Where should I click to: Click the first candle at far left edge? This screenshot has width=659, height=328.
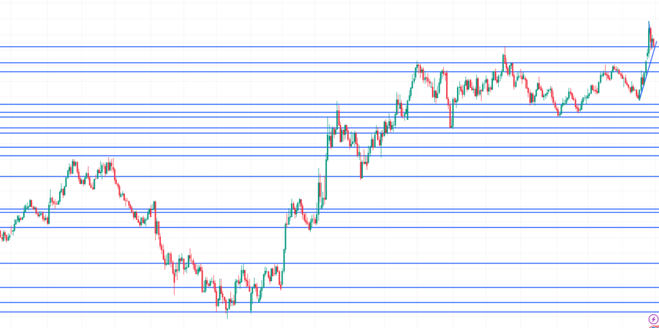click(2, 236)
